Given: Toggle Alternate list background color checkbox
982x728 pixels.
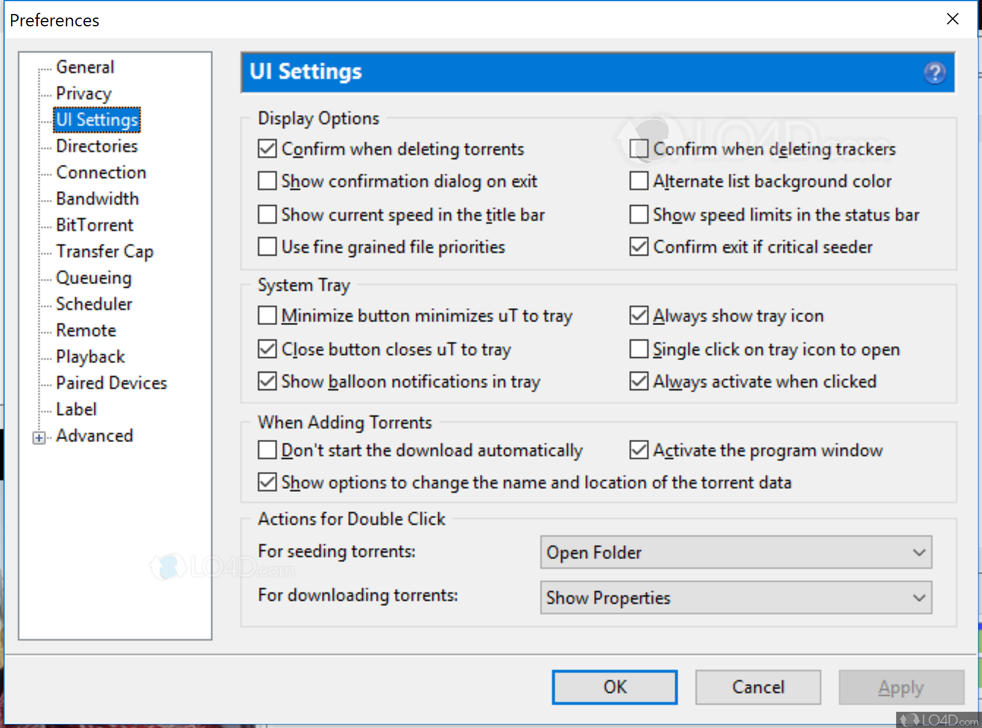Looking at the screenshot, I should 639,181.
